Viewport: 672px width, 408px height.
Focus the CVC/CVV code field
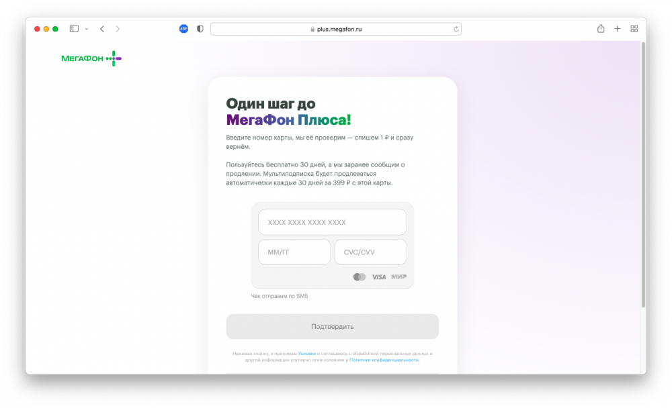pyautogui.click(x=370, y=252)
